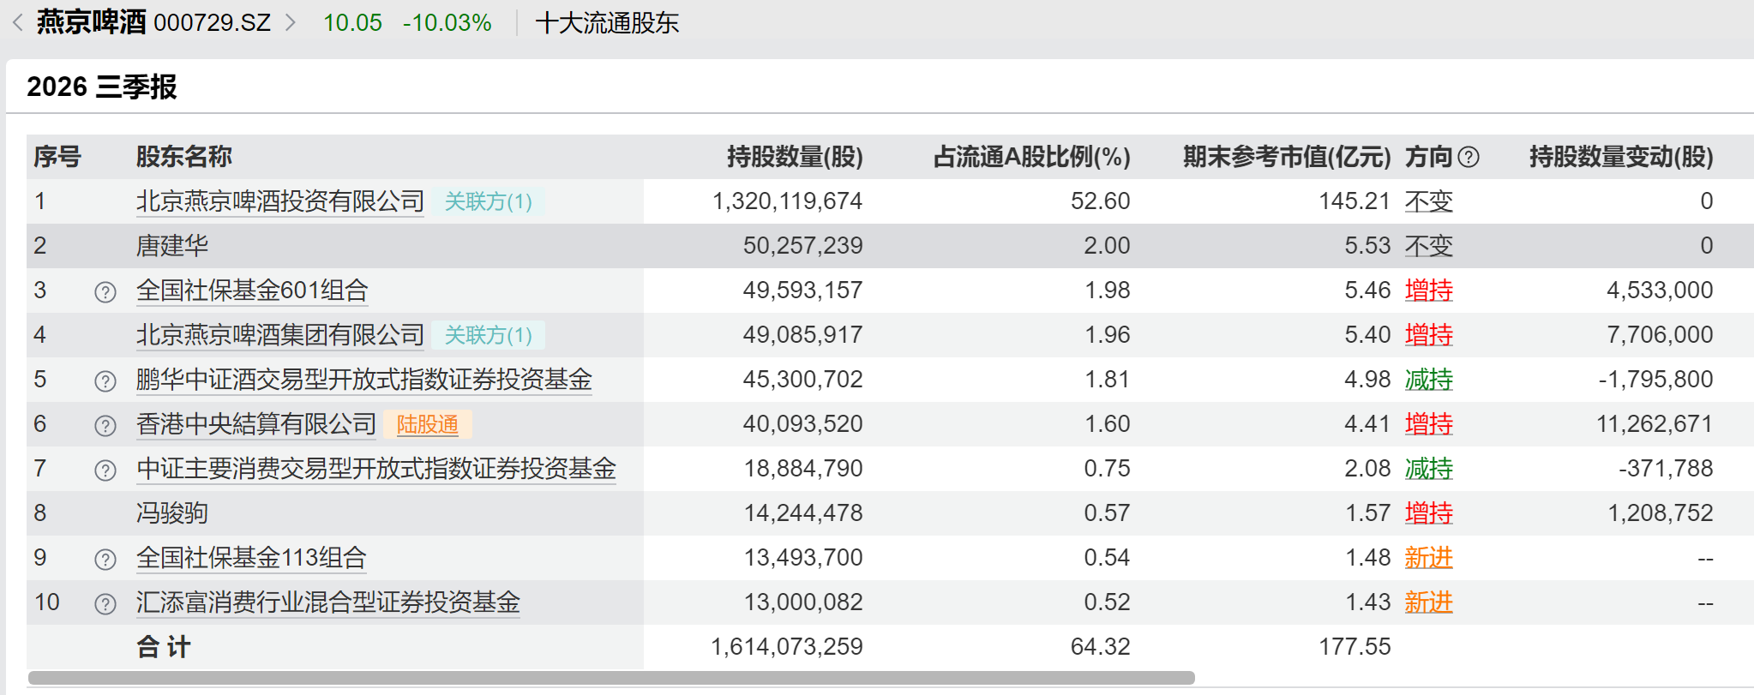Open 全国社保基金113组合 link
Screen dimensions: 1754x695
[251, 558]
